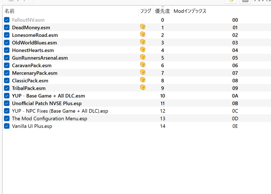Sort the list by 名前 column header
The image size is (271, 194).
10,11
